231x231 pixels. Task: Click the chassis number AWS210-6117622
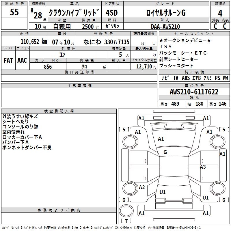click(194, 92)
